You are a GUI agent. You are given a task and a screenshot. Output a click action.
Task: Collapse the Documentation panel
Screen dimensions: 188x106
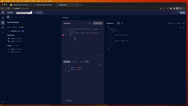click(x=58, y=17)
